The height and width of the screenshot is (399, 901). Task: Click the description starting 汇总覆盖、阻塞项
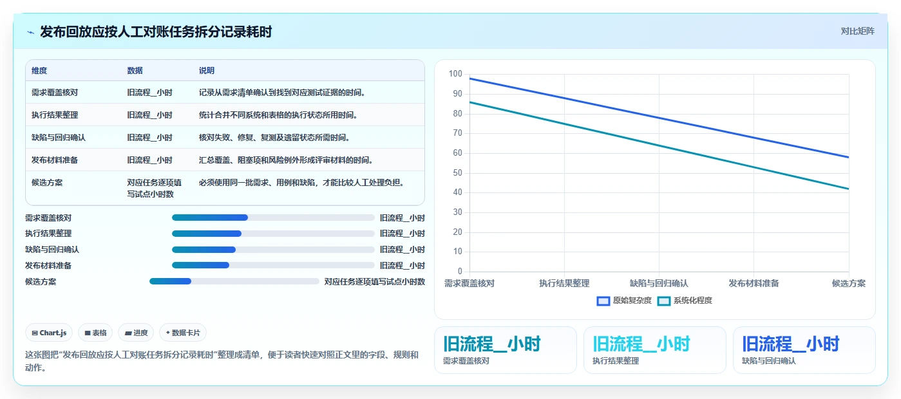pyautogui.click(x=286, y=160)
